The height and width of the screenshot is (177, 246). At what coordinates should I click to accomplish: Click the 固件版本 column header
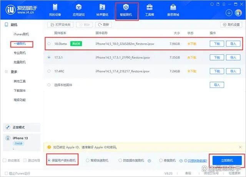tap(60, 33)
